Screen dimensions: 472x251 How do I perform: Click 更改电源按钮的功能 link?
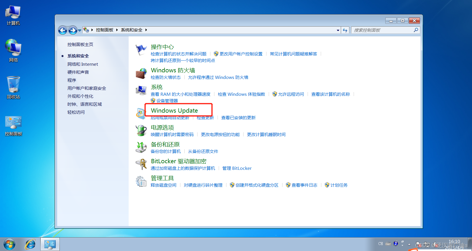click(220, 134)
